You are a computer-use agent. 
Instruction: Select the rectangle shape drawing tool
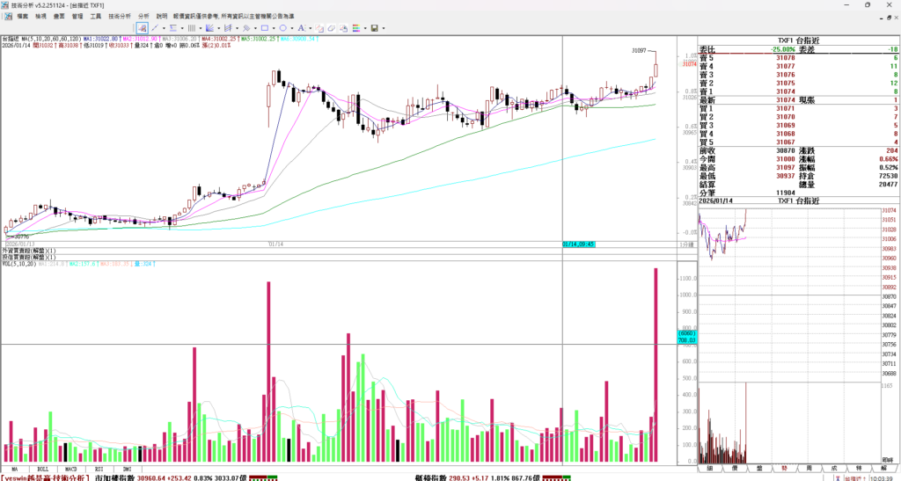(265, 28)
